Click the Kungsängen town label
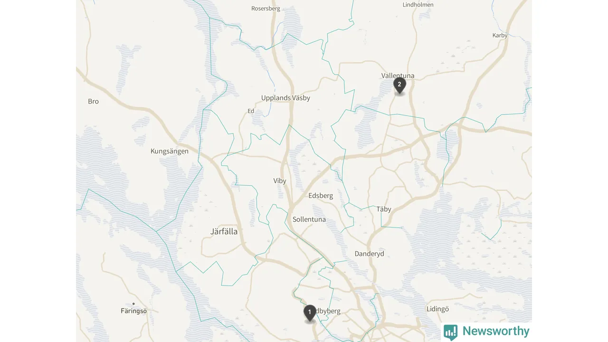This screenshot has width=608, height=342. pyautogui.click(x=170, y=152)
